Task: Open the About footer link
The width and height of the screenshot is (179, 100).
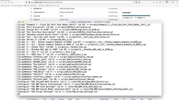Action: [150, 99]
